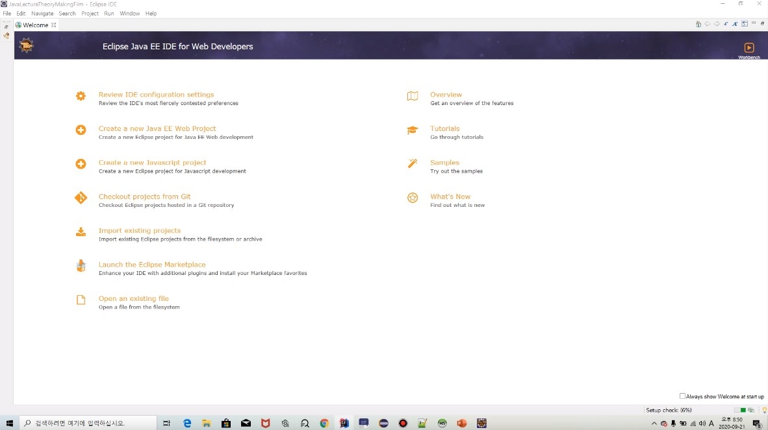
Task: Open Checkout projects from Git link
Action: tap(144, 197)
